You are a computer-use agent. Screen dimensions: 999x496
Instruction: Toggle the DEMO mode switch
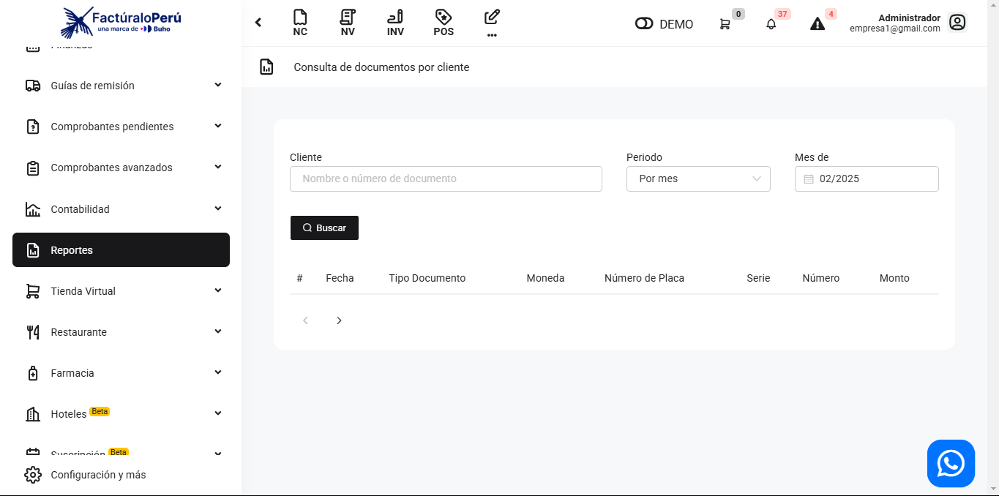(x=644, y=24)
